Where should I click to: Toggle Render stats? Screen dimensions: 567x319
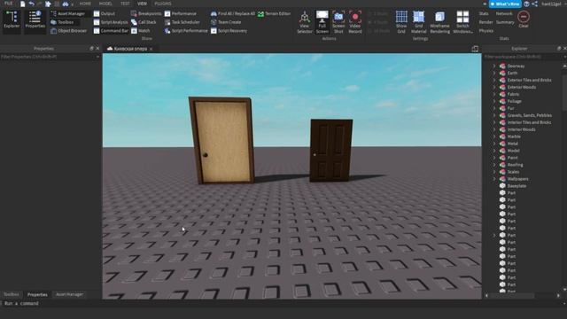(x=485, y=22)
